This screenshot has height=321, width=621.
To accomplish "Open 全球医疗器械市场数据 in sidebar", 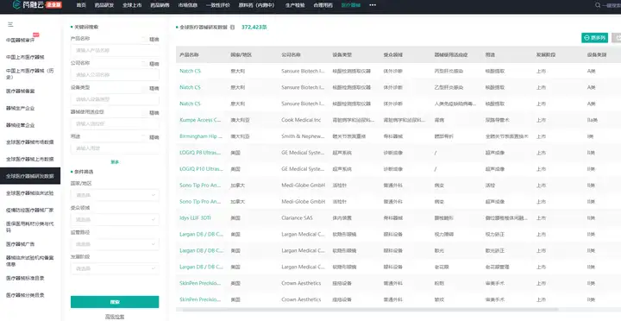I will 30,142.
